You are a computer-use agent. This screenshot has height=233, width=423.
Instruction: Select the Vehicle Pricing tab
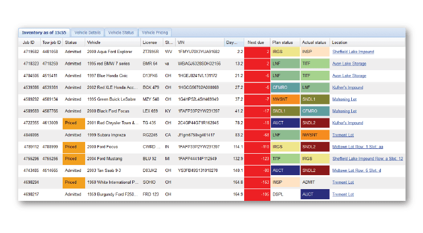(155, 33)
